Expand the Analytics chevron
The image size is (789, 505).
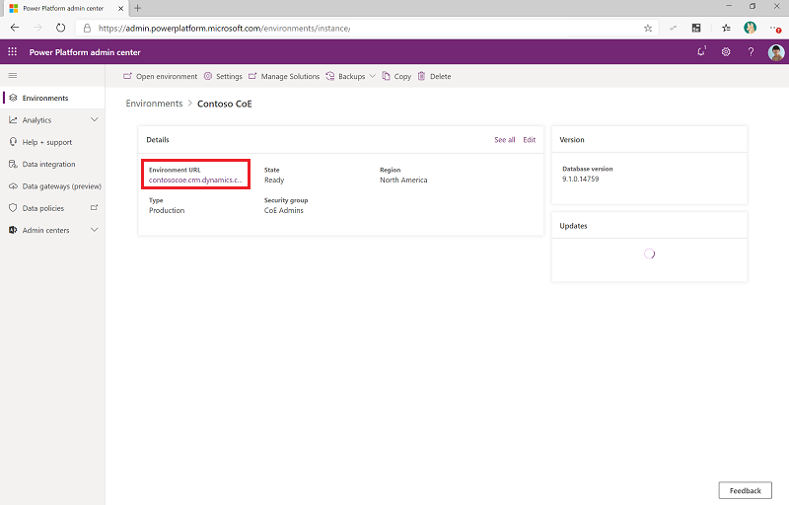tap(94, 119)
